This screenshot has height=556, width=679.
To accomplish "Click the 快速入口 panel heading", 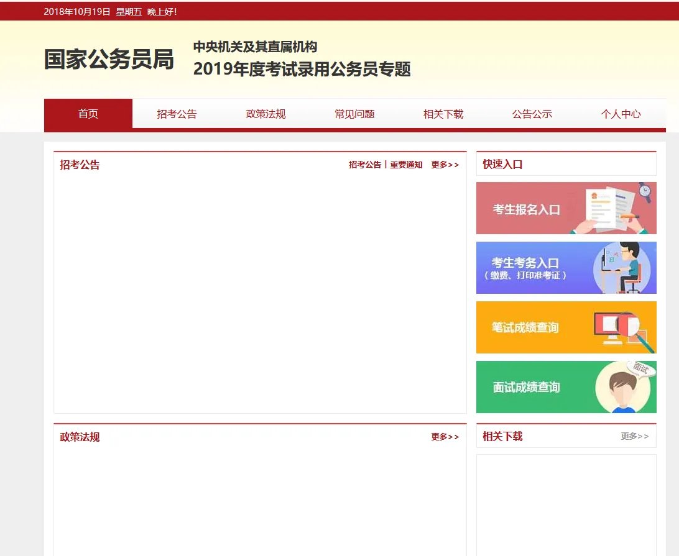I will coord(499,164).
